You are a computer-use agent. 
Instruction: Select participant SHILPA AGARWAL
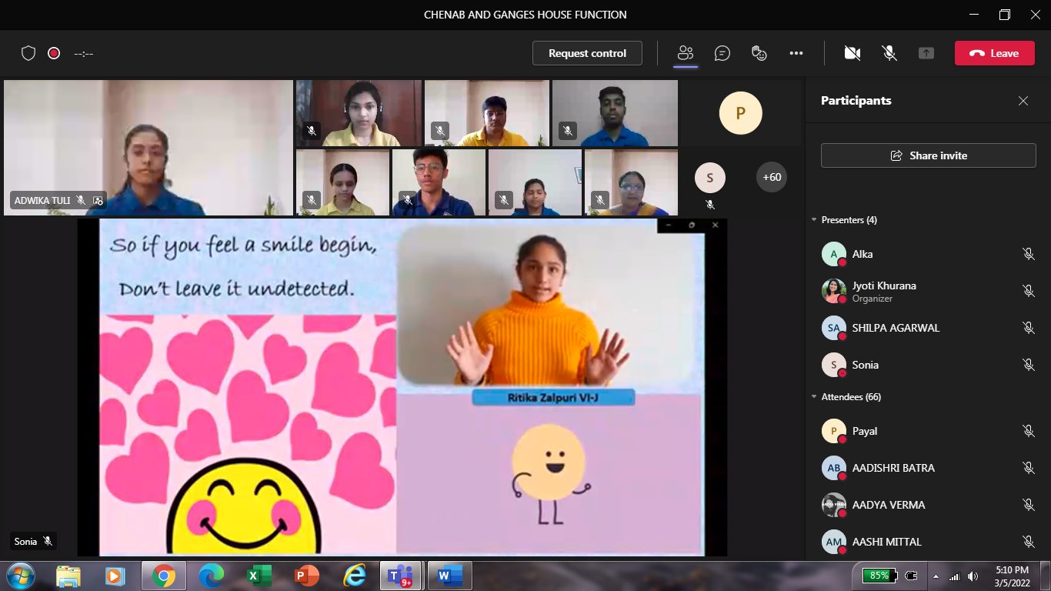tap(928, 328)
